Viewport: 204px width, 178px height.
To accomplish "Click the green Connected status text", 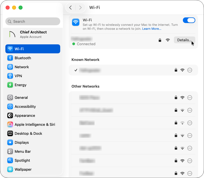I will [86, 44].
